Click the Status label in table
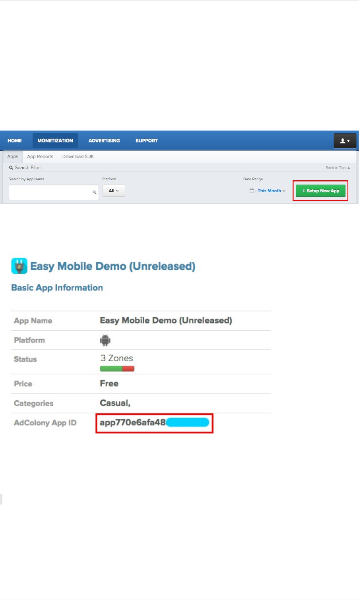The height and width of the screenshot is (600, 359). tap(25, 359)
